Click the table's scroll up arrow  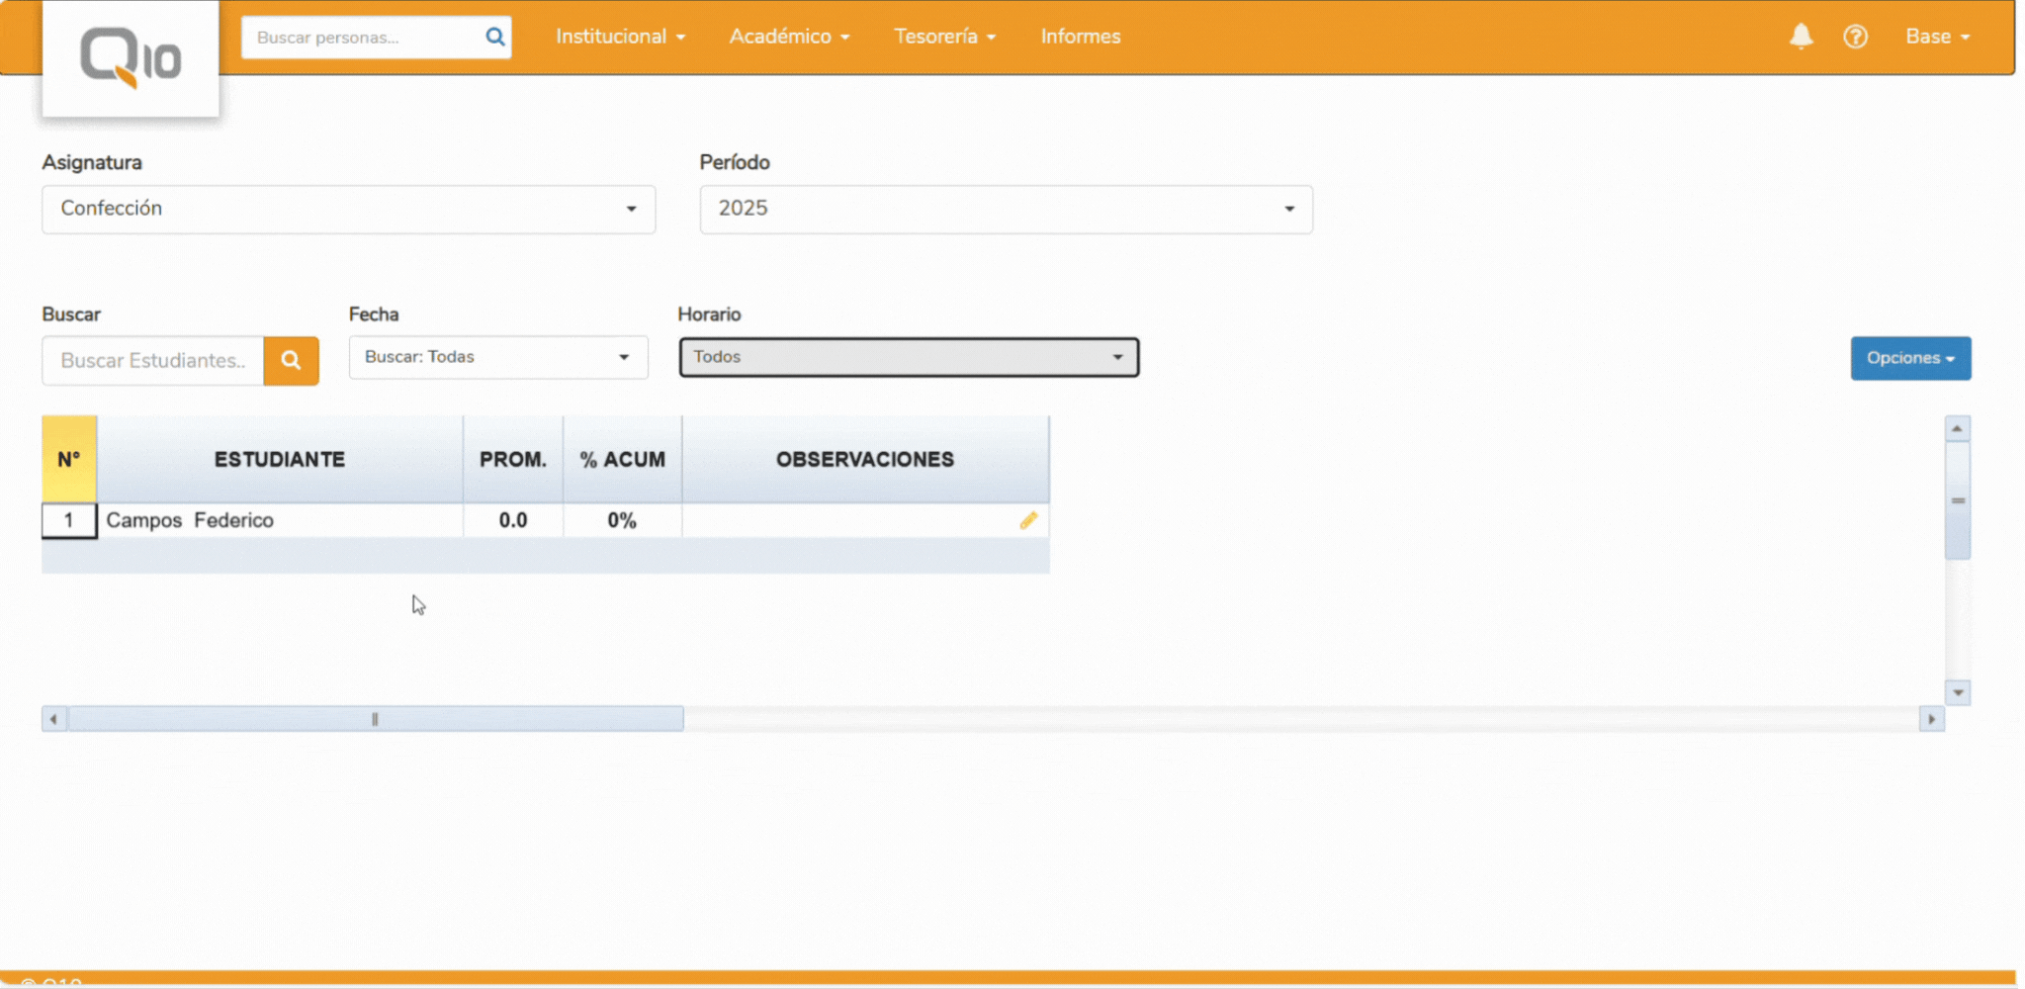1957,428
